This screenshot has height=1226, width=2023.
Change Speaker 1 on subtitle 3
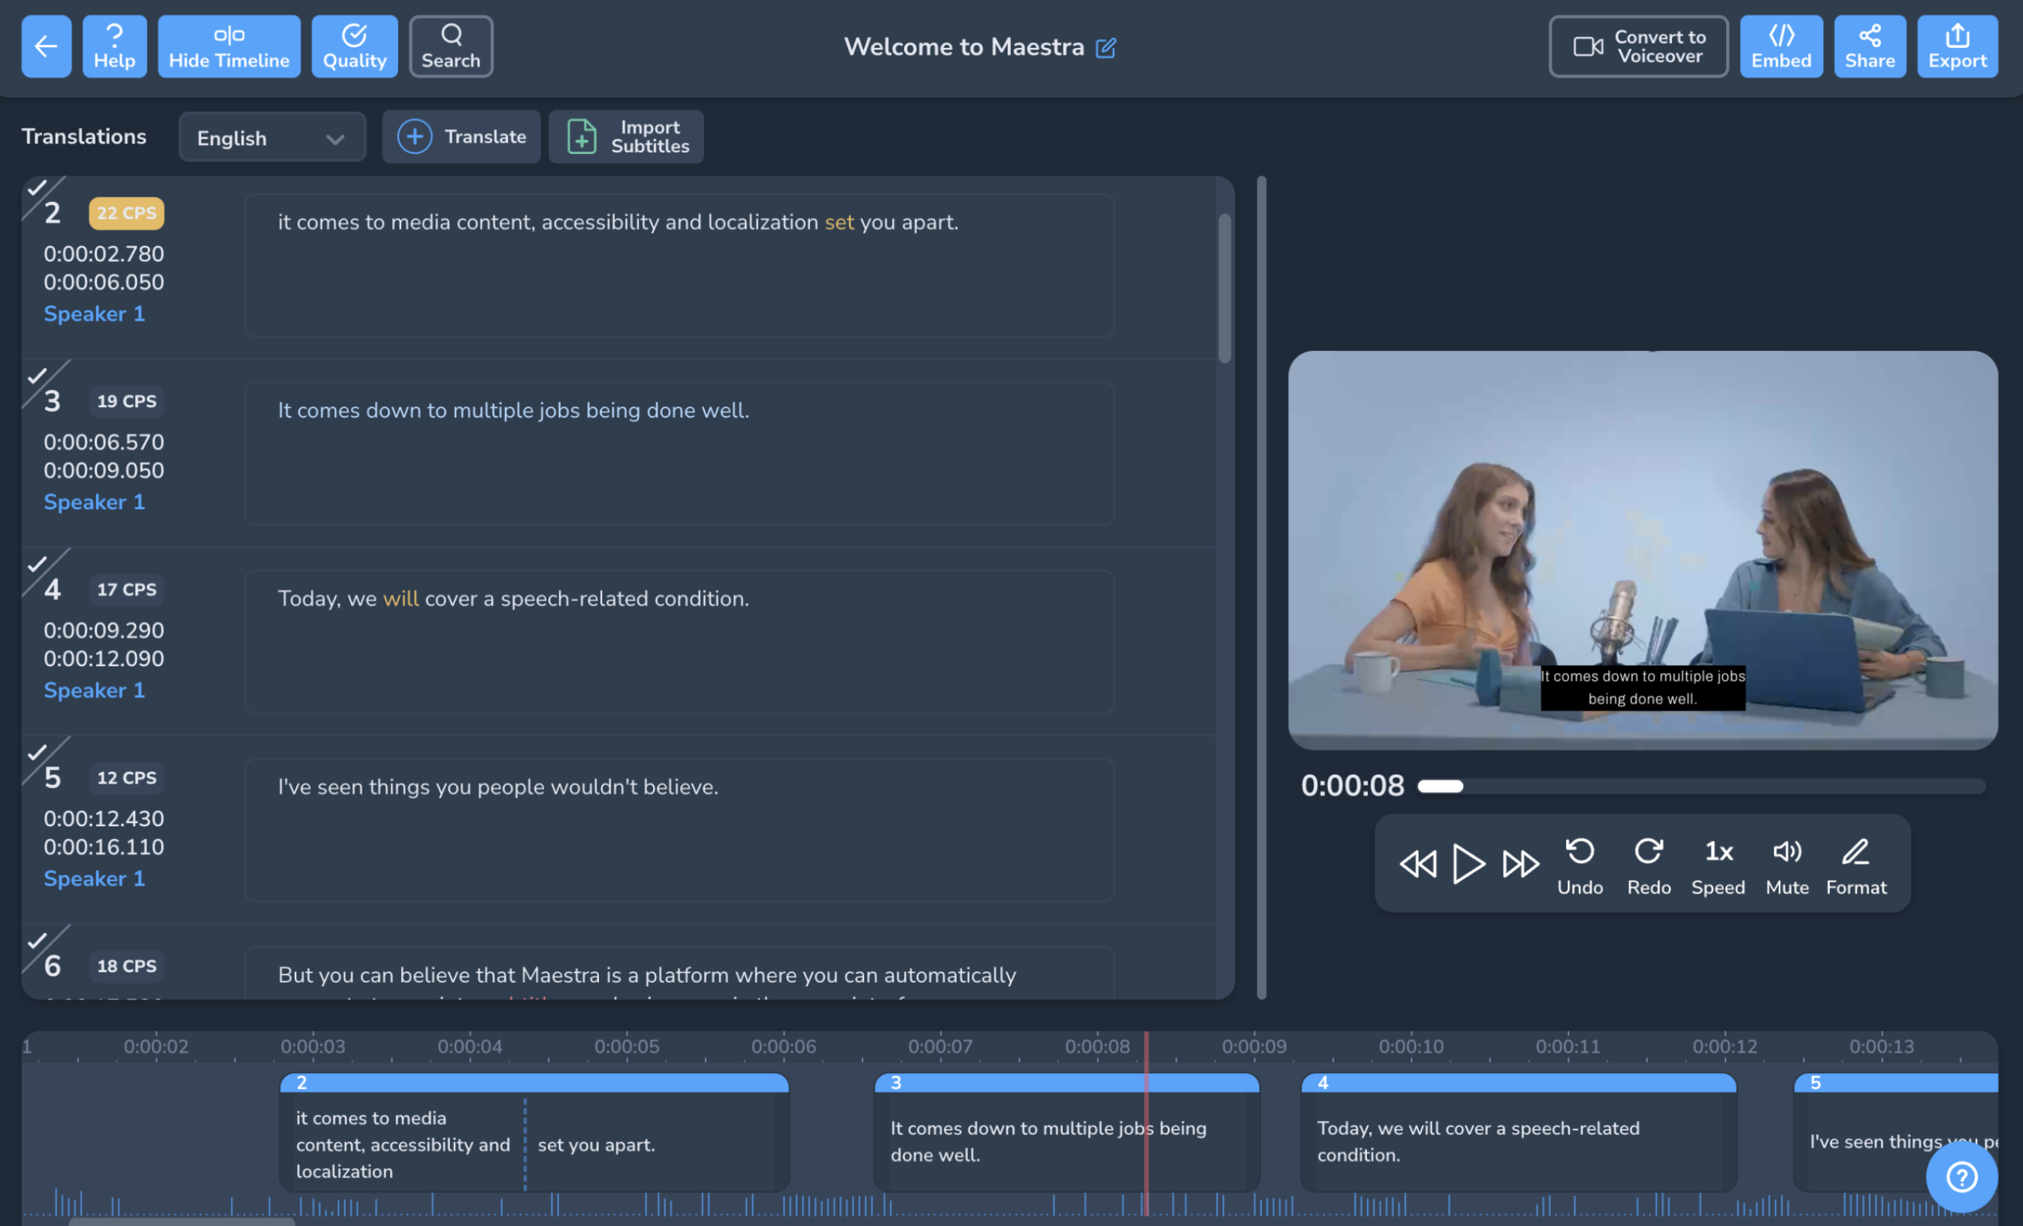click(x=94, y=501)
